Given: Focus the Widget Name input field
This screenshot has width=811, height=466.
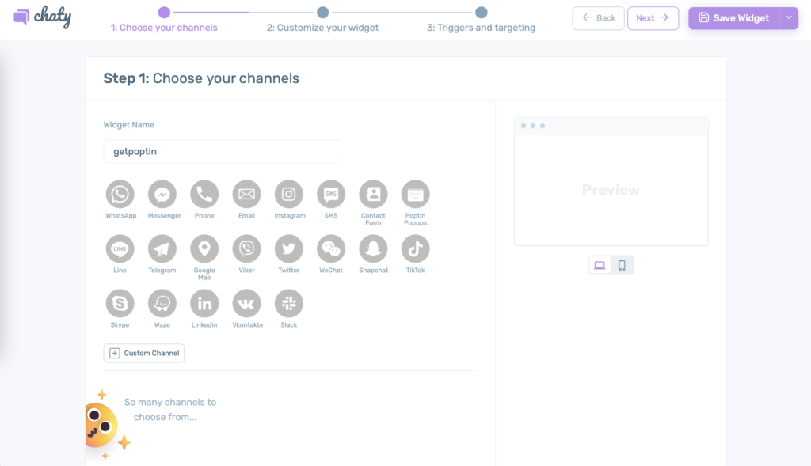Looking at the screenshot, I should pos(222,151).
